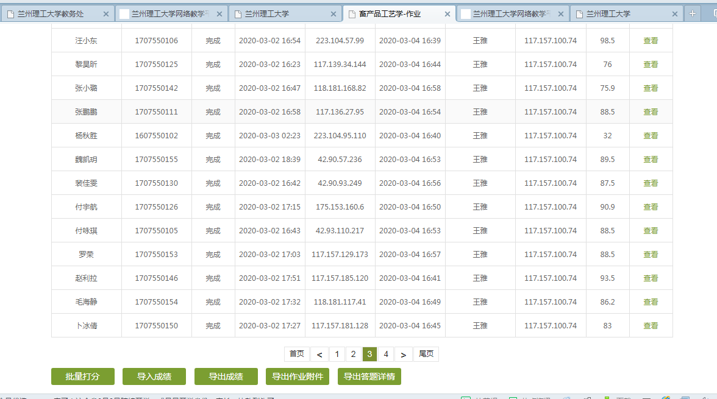Viewport: 717px width, 399px height.
Task: Open a new browser tab with plus icon
Action: 692,13
